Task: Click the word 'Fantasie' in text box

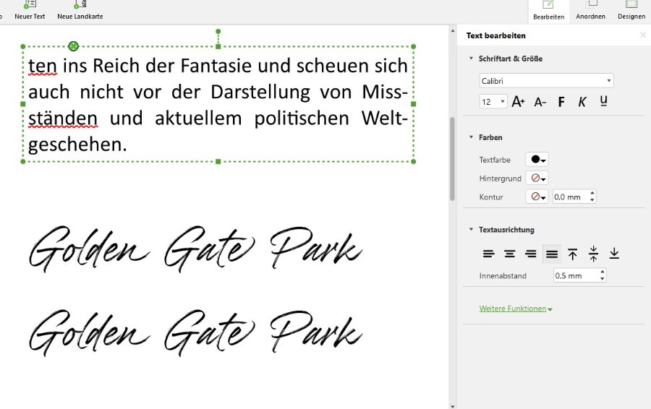Action: click(216, 66)
